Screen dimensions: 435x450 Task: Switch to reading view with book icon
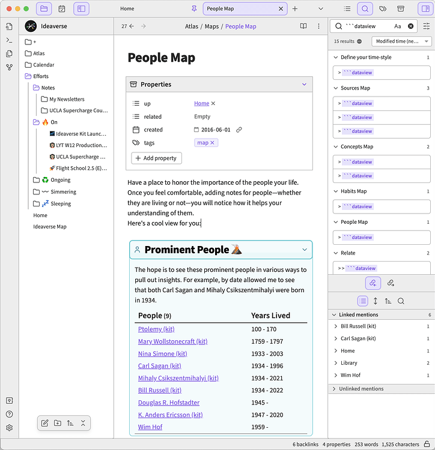pyautogui.click(x=303, y=26)
